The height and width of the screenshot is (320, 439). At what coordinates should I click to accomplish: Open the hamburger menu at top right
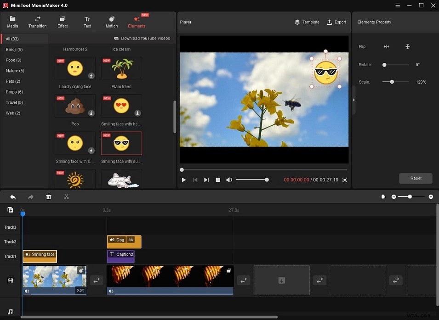point(397,6)
